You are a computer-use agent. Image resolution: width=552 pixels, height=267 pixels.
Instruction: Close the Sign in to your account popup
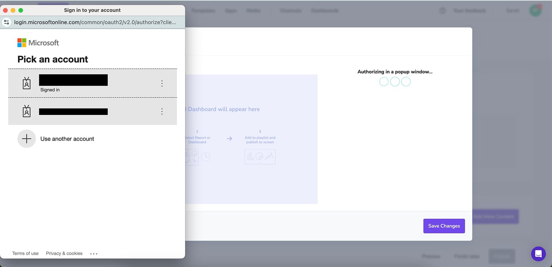pos(5,10)
